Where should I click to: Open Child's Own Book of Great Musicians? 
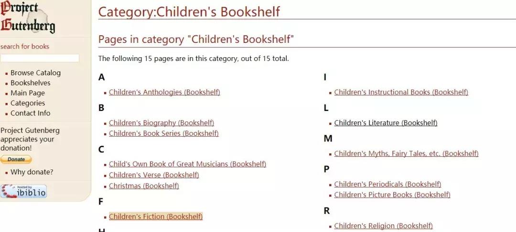[x=187, y=164]
